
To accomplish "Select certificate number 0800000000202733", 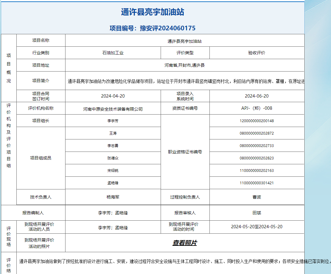I will (x=257, y=146).
